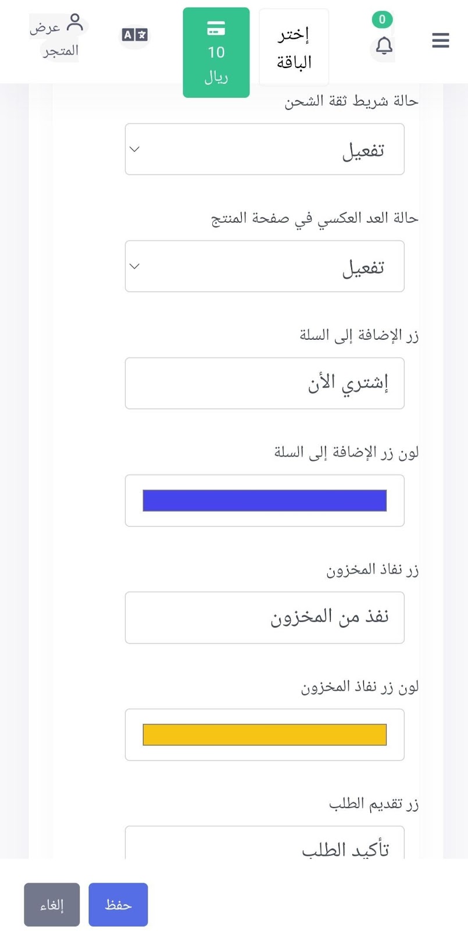Open notifications bell icon
The height and width of the screenshot is (931, 468).
coord(384,45)
